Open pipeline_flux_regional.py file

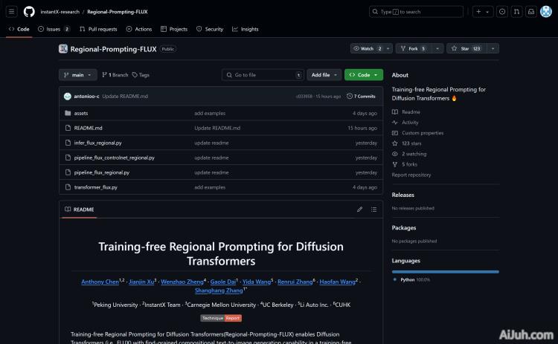[102, 172]
